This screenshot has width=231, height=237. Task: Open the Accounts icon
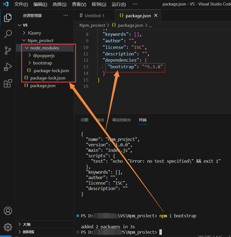(8, 211)
